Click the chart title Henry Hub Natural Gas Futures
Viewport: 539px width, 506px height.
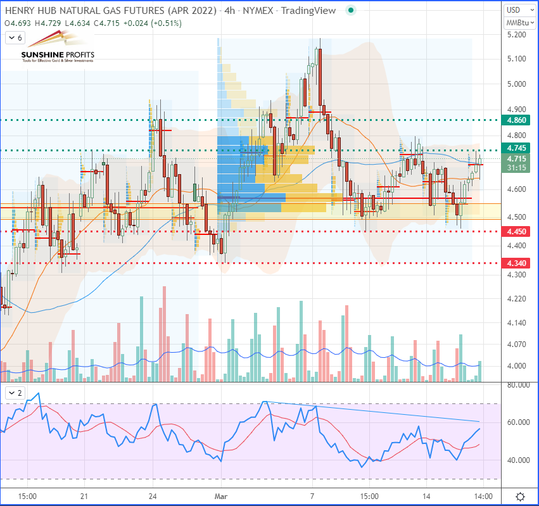111,11
